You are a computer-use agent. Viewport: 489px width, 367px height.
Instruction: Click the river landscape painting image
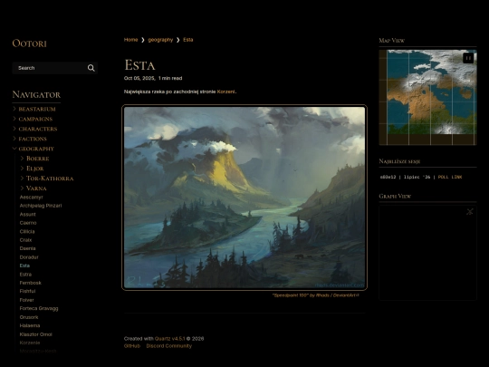[244, 198]
